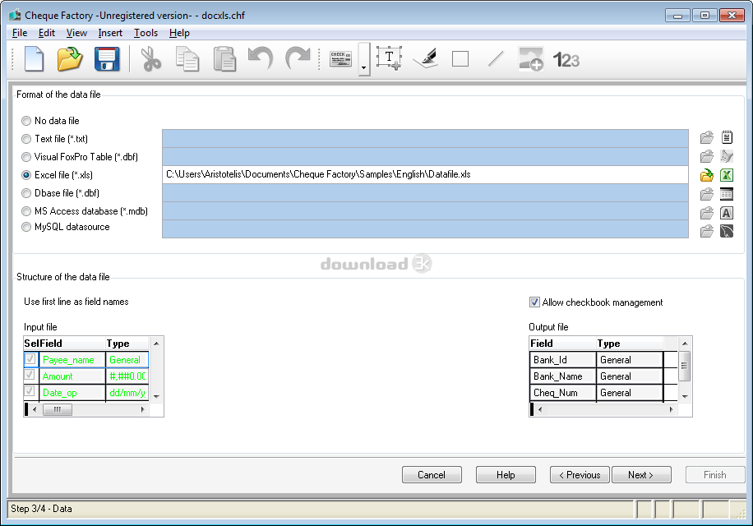Click the Text file browse folder icon

coord(707,138)
